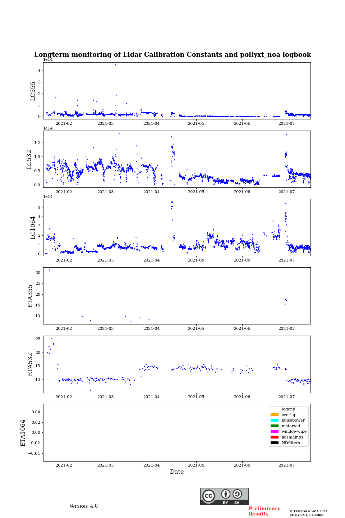This screenshot has height=518, width=345.
Task: Click the 'Version: 4.0' text
Action: coord(83,506)
